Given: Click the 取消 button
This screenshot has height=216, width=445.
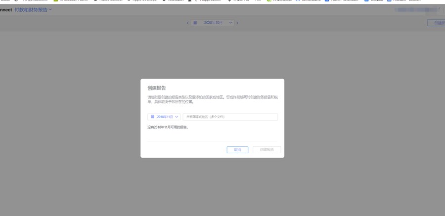Looking at the screenshot, I should (237, 150).
